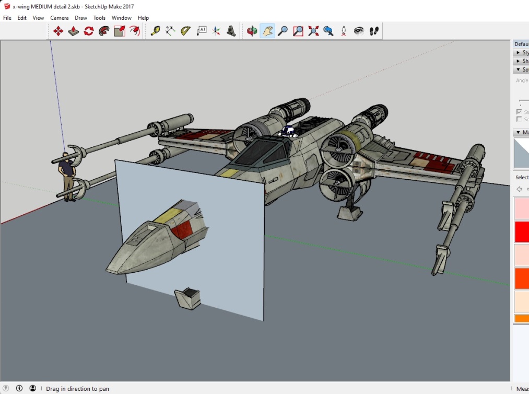This screenshot has width=529, height=394.
Task: Click the geo-location status bar icon
Action: (x=6, y=388)
